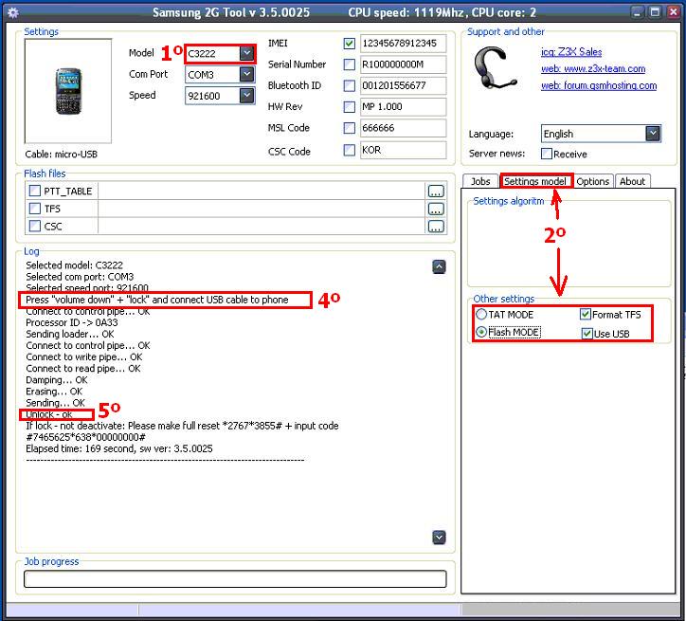Enable the CSC Code checkbox
The height and width of the screenshot is (621, 686).
coord(349,150)
